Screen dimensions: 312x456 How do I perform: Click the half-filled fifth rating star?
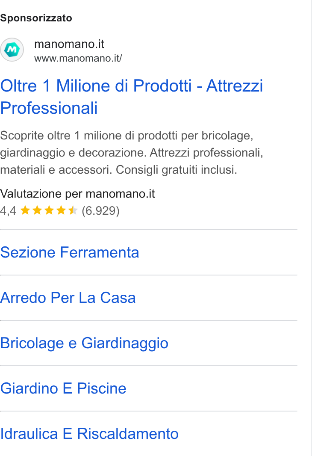coord(73,210)
